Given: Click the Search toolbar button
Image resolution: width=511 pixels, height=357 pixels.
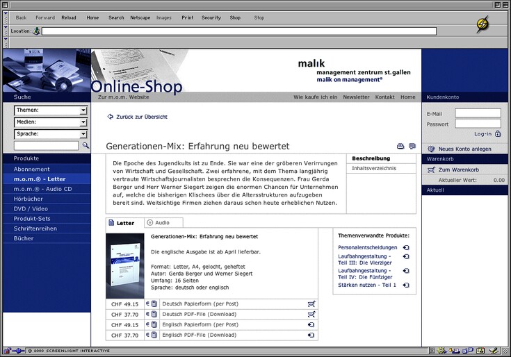Looking at the screenshot, I should [116, 17].
